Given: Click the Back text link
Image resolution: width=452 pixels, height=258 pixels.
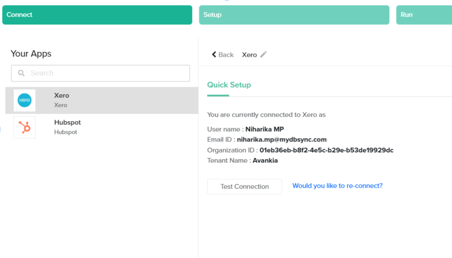Looking at the screenshot, I should pyautogui.click(x=226, y=55).
